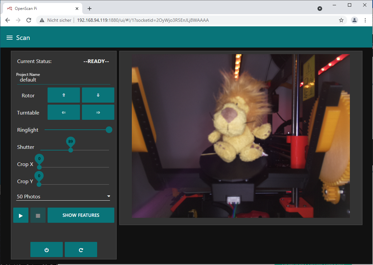Click the restart circular arrow button
The height and width of the screenshot is (265, 373).
tap(81, 249)
